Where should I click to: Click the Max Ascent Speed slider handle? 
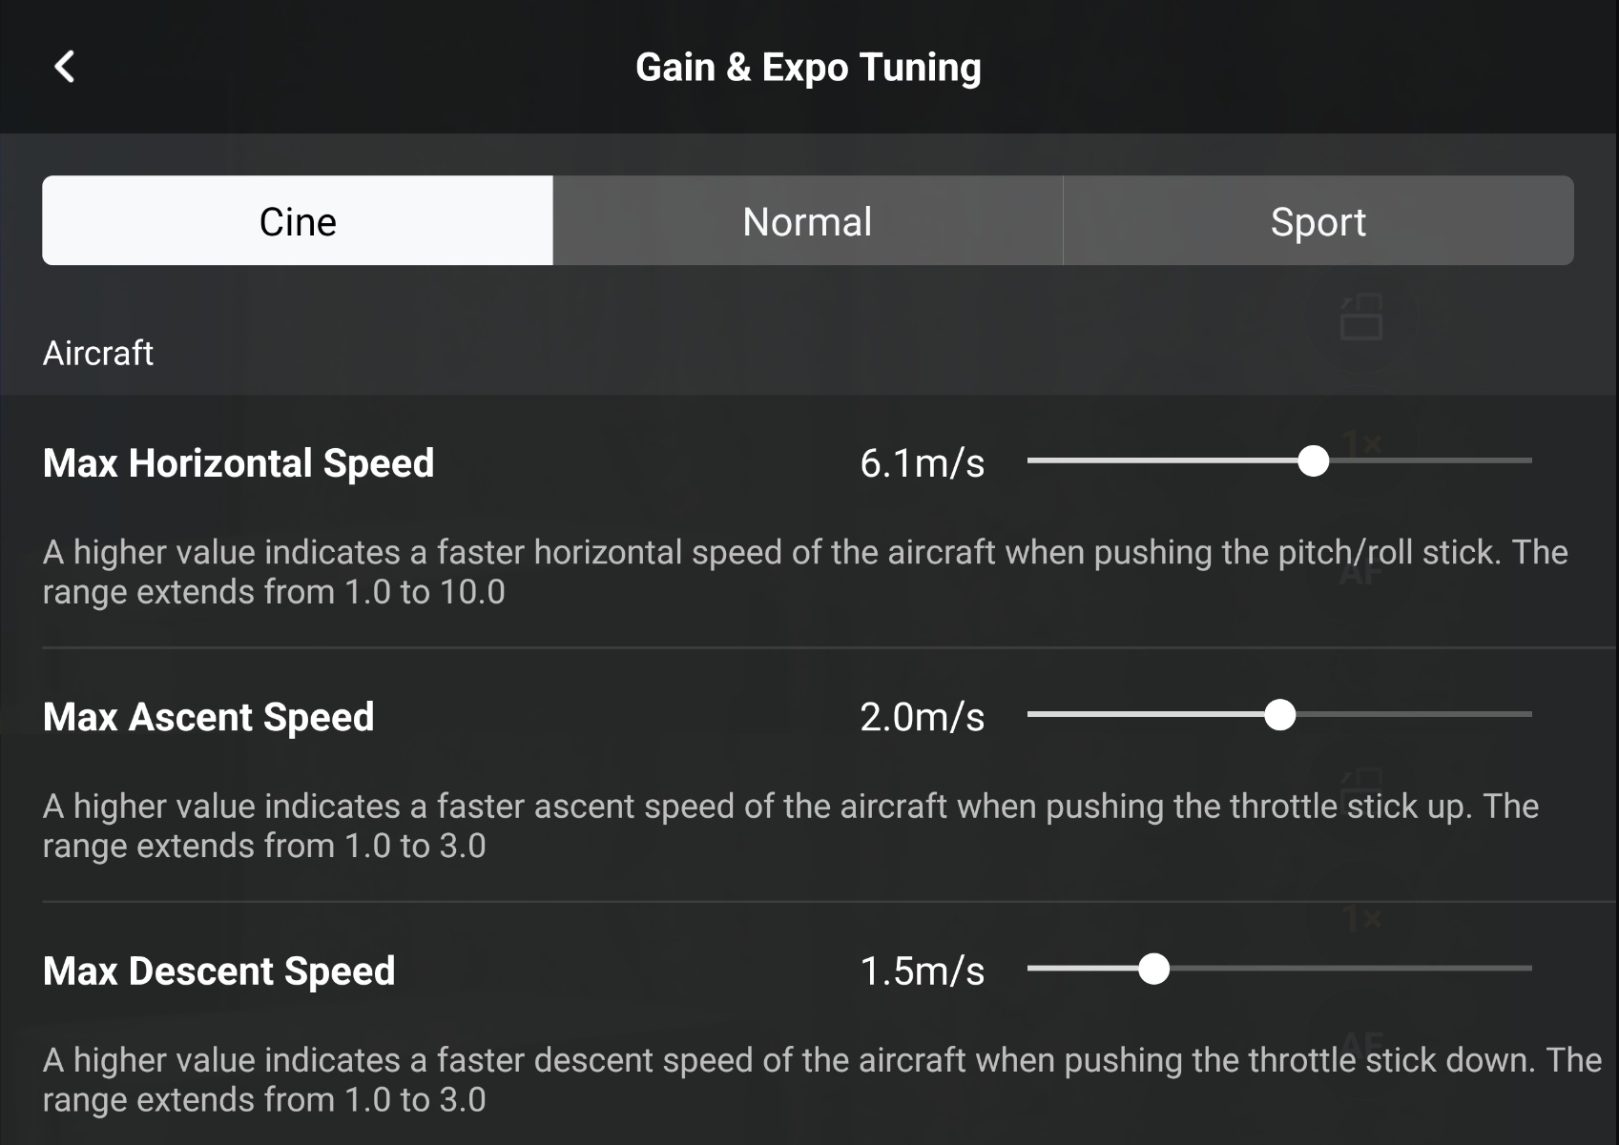coord(1279,715)
